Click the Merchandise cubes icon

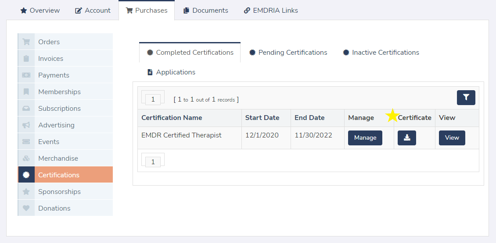point(26,158)
